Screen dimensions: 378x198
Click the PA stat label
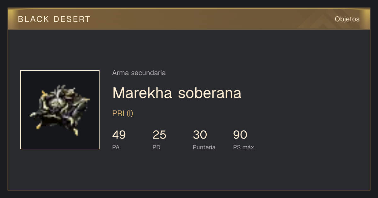click(116, 147)
